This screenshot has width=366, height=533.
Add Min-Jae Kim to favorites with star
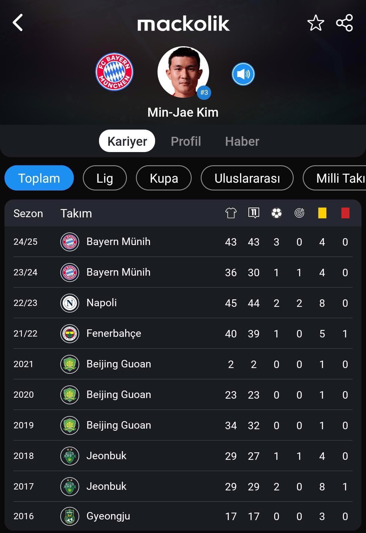click(316, 23)
